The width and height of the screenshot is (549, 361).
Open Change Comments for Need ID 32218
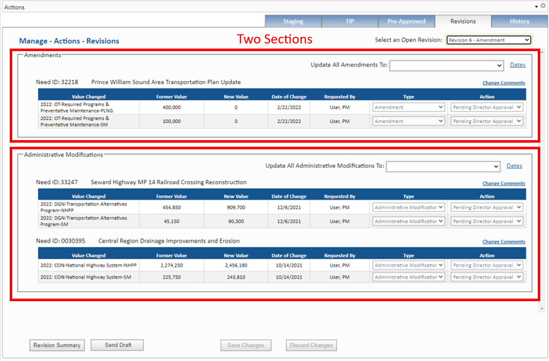(x=504, y=83)
